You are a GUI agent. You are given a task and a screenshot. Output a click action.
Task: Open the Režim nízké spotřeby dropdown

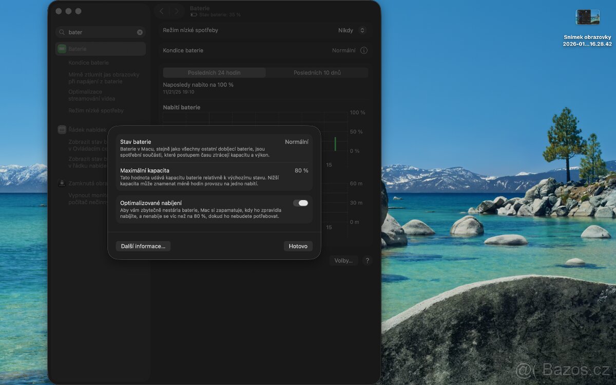pos(352,30)
